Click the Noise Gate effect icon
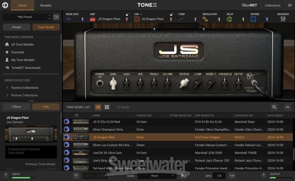The height and width of the screenshot is (181, 295). (x=69, y=19)
